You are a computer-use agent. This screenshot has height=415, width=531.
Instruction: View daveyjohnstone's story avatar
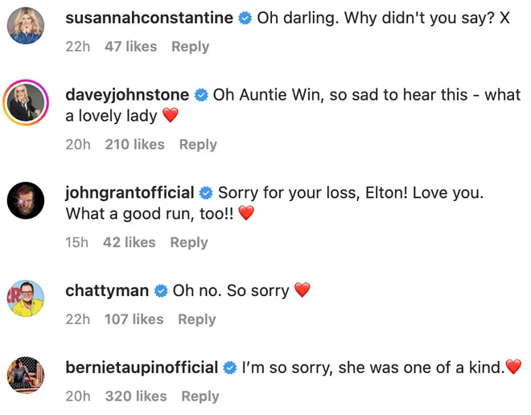26,103
